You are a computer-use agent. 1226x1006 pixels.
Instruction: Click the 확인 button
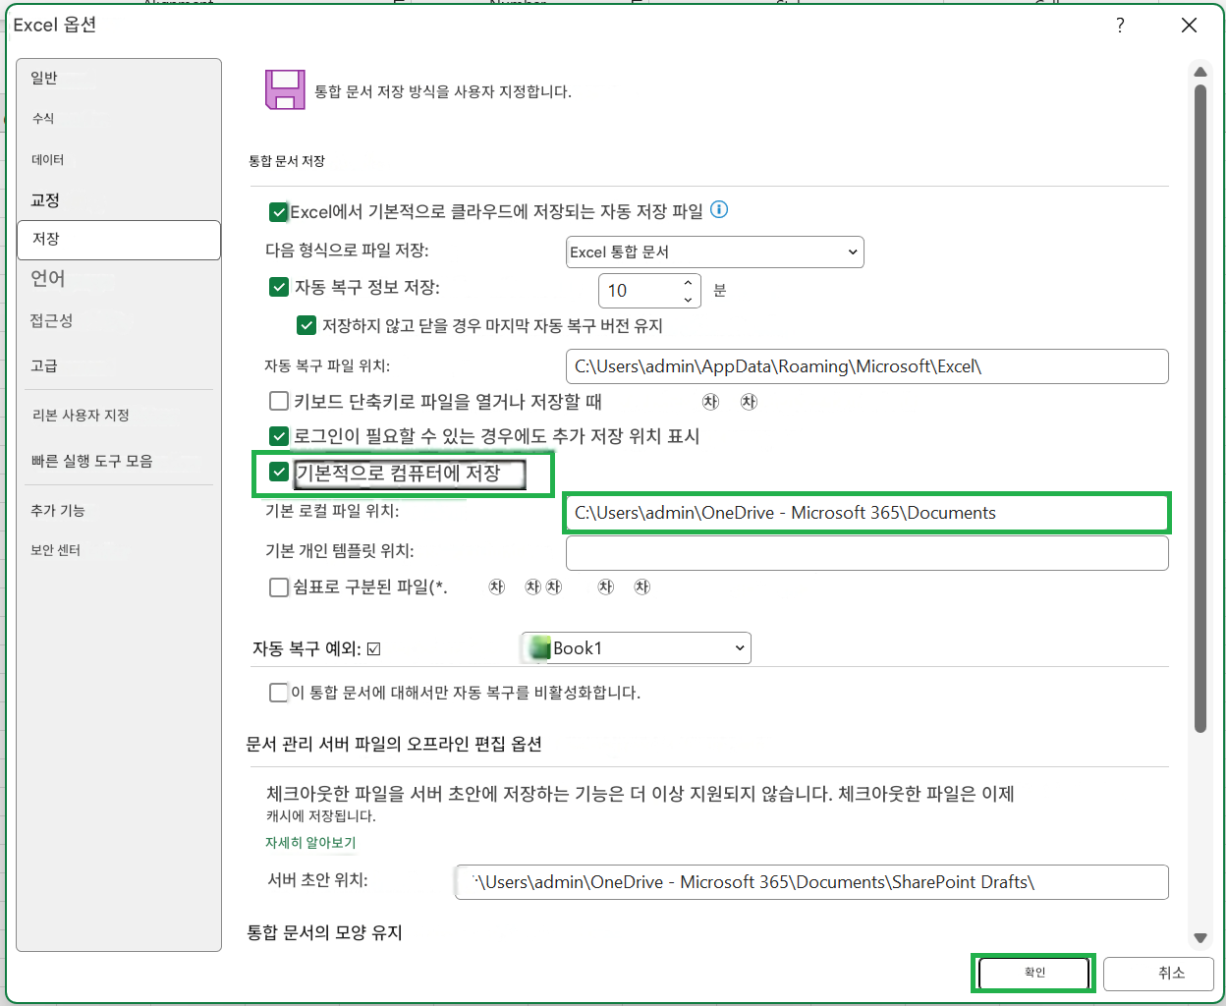pyautogui.click(x=1034, y=973)
